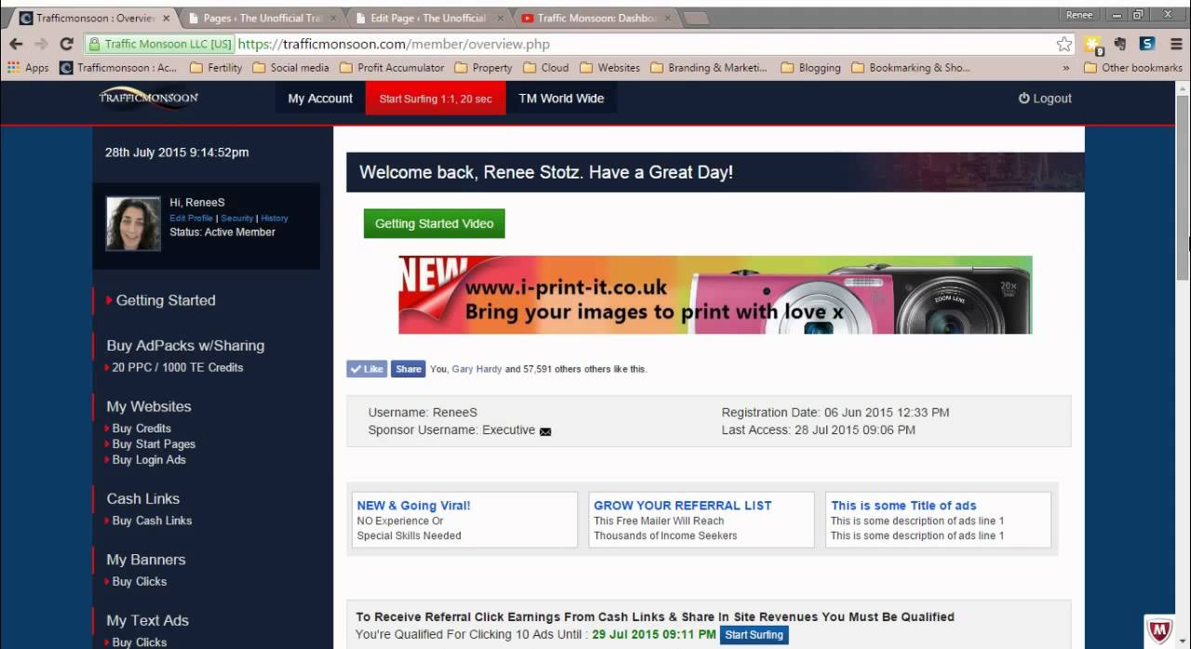
Task: Open the Cloud bookmarks folder
Action: (x=546, y=68)
